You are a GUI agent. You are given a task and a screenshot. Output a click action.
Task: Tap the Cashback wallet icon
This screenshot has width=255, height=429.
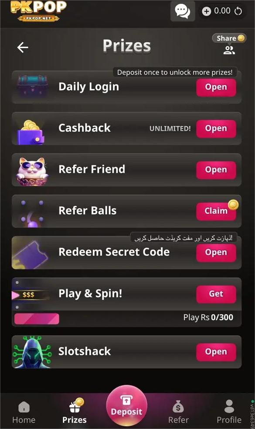point(31,132)
